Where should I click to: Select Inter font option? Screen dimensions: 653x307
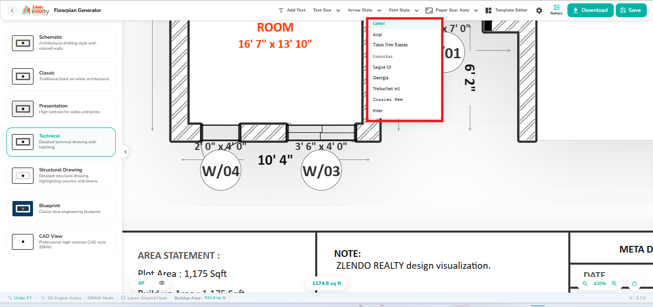[x=404, y=111]
